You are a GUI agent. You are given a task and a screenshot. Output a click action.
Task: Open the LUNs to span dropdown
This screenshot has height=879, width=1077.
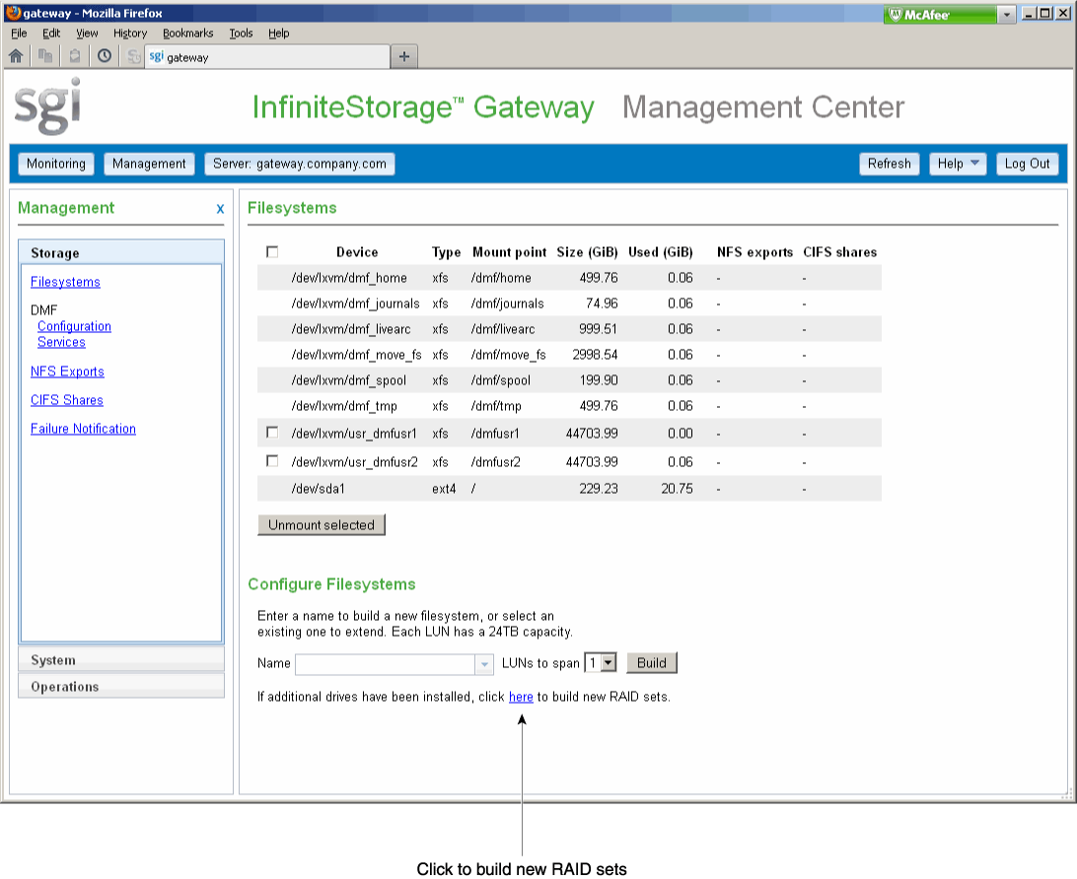click(601, 663)
